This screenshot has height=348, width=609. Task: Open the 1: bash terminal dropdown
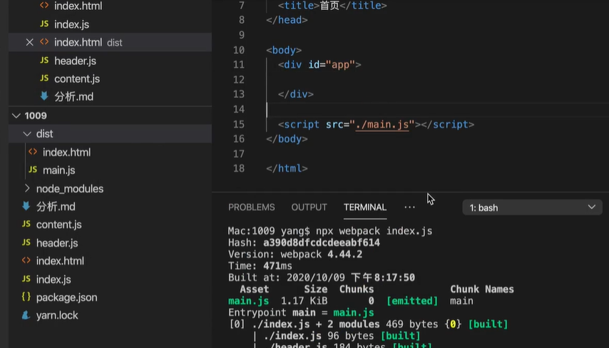tap(532, 208)
